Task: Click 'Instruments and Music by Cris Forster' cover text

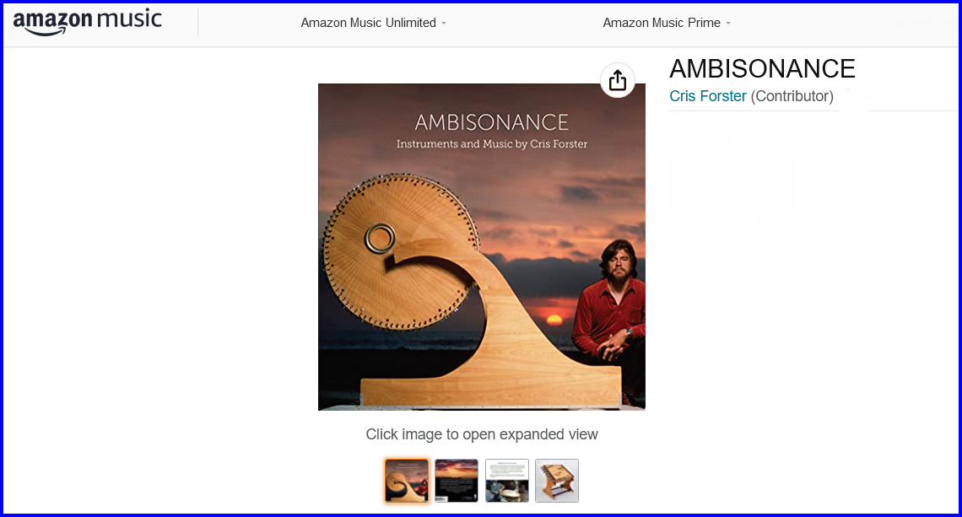Action: pos(491,144)
